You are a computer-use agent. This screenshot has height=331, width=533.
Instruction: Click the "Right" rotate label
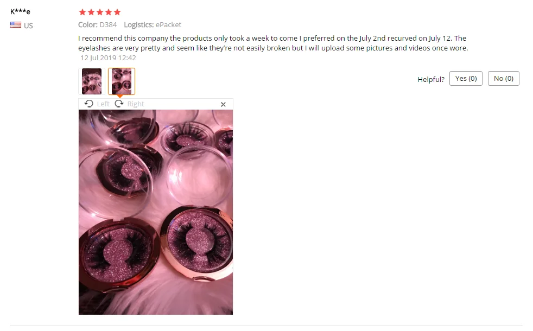(x=136, y=104)
